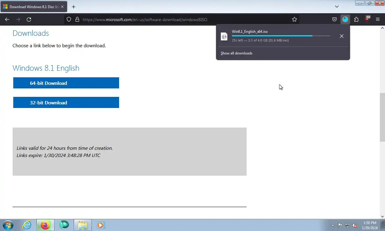385x231 pixels.
Task: Click the scrollbar down arrow
Action: [x=382, y=216]
